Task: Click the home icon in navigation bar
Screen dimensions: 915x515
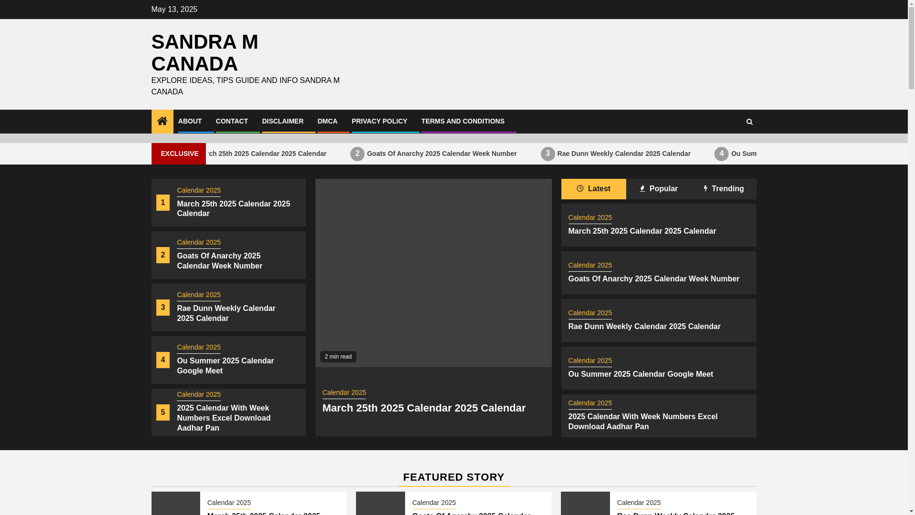Action: point(162,121)
